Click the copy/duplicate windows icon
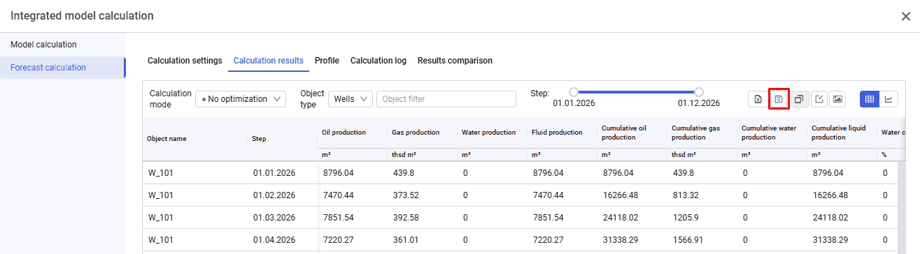 798,99
